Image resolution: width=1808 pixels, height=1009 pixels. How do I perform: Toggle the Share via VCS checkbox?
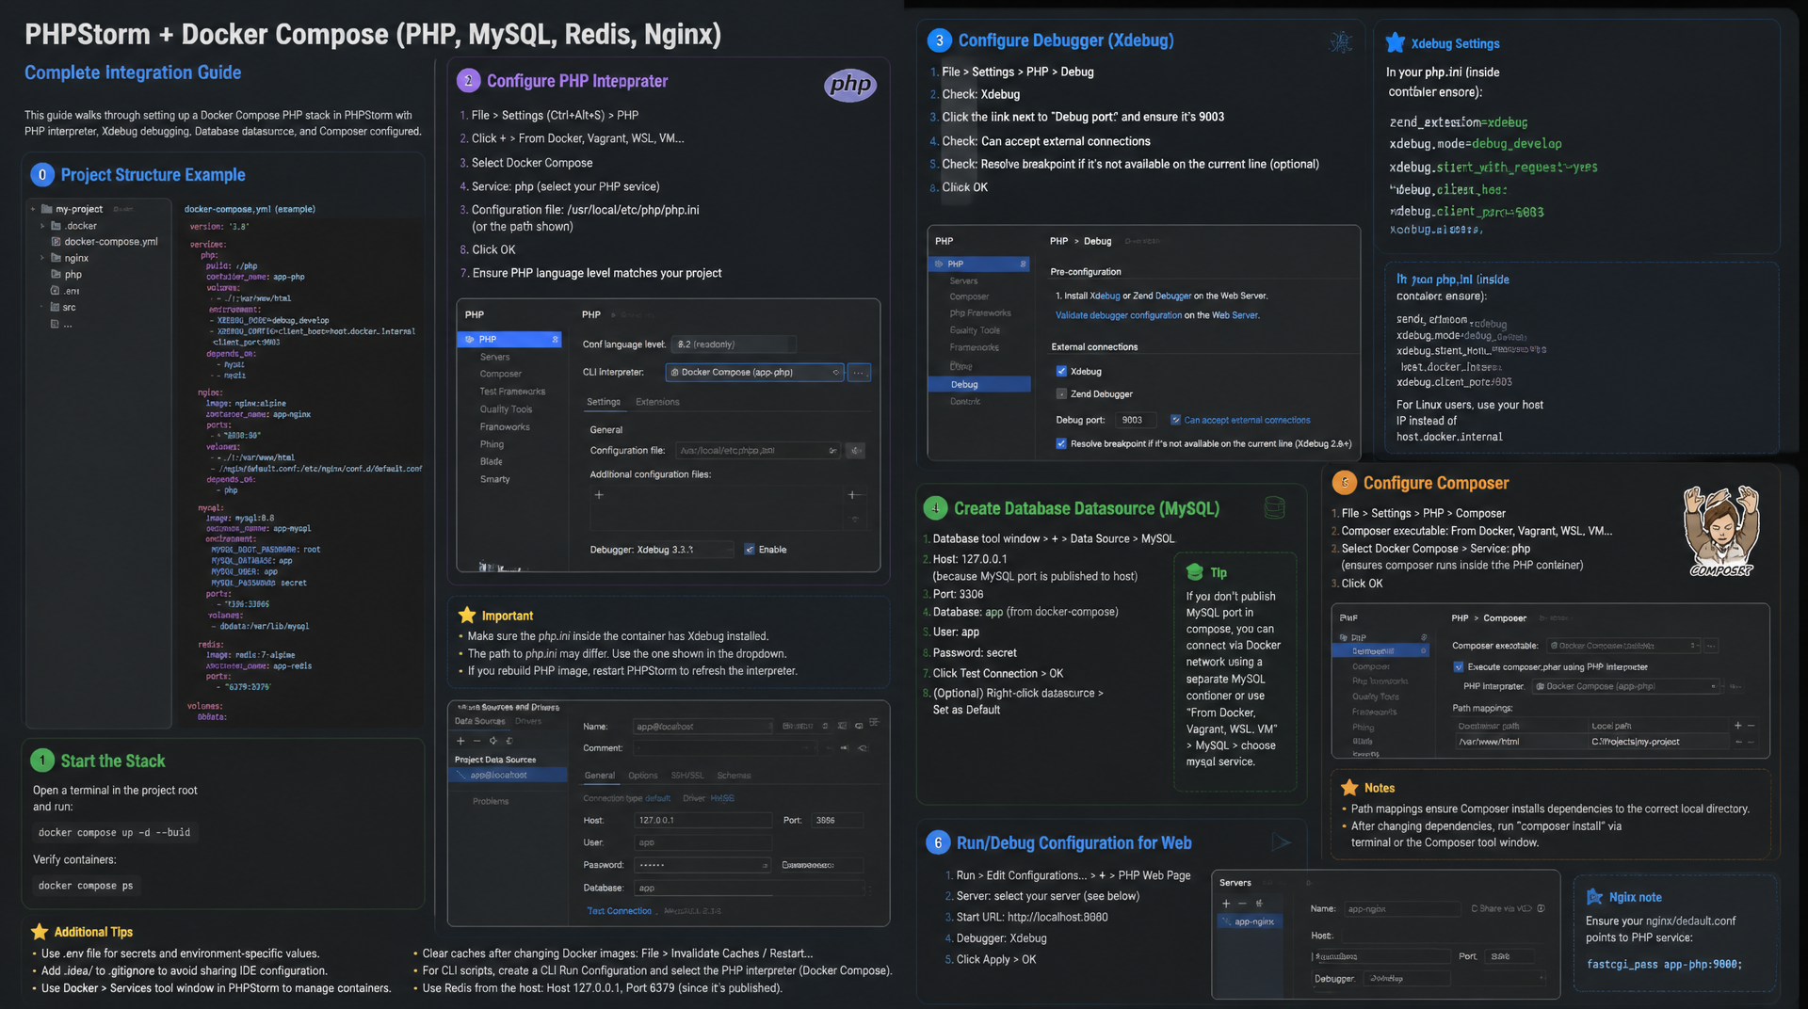[1475, 908]
